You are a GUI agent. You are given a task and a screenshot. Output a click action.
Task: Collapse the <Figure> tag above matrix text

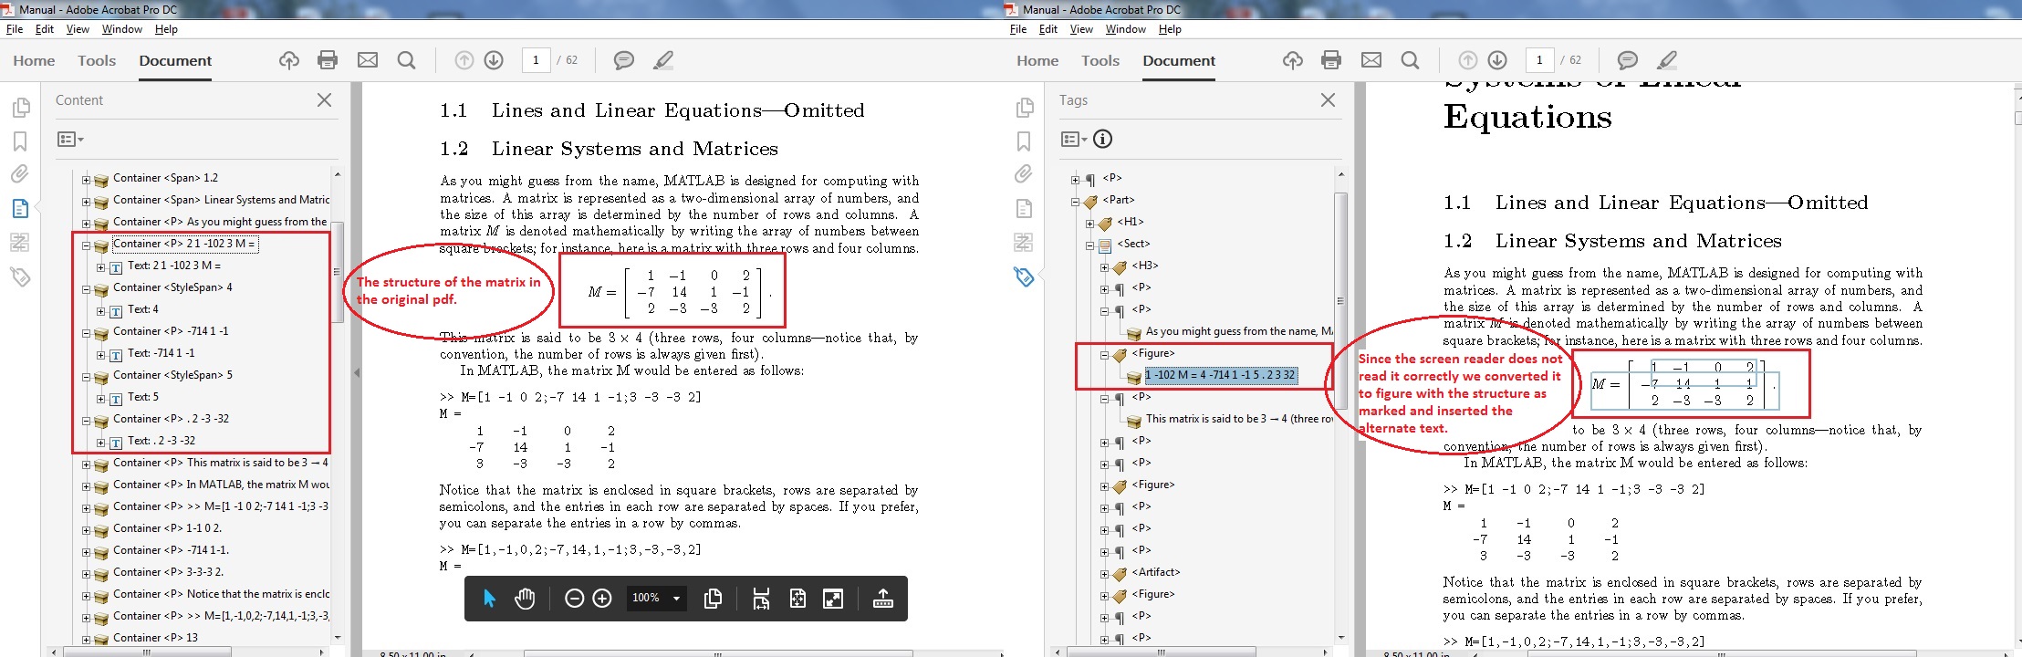coord(1104,354)
